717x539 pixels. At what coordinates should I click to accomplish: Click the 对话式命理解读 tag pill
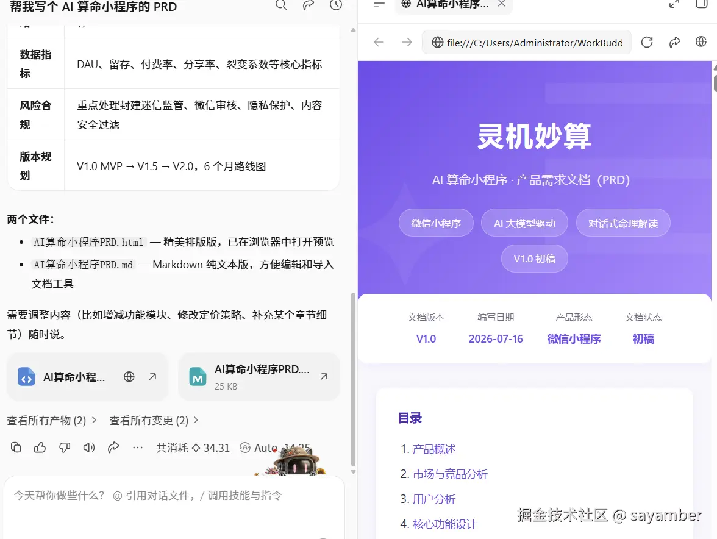click(x=623, y=223)
